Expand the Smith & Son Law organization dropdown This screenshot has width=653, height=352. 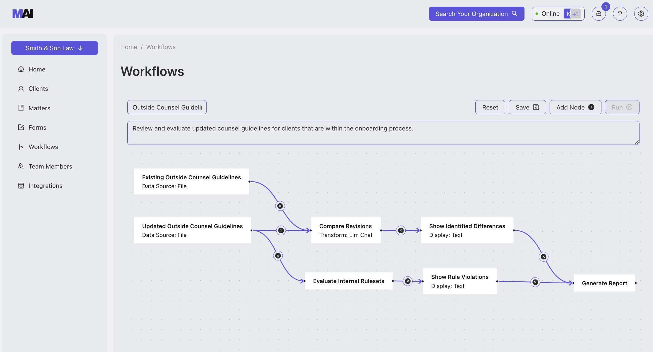coord(54,48)
